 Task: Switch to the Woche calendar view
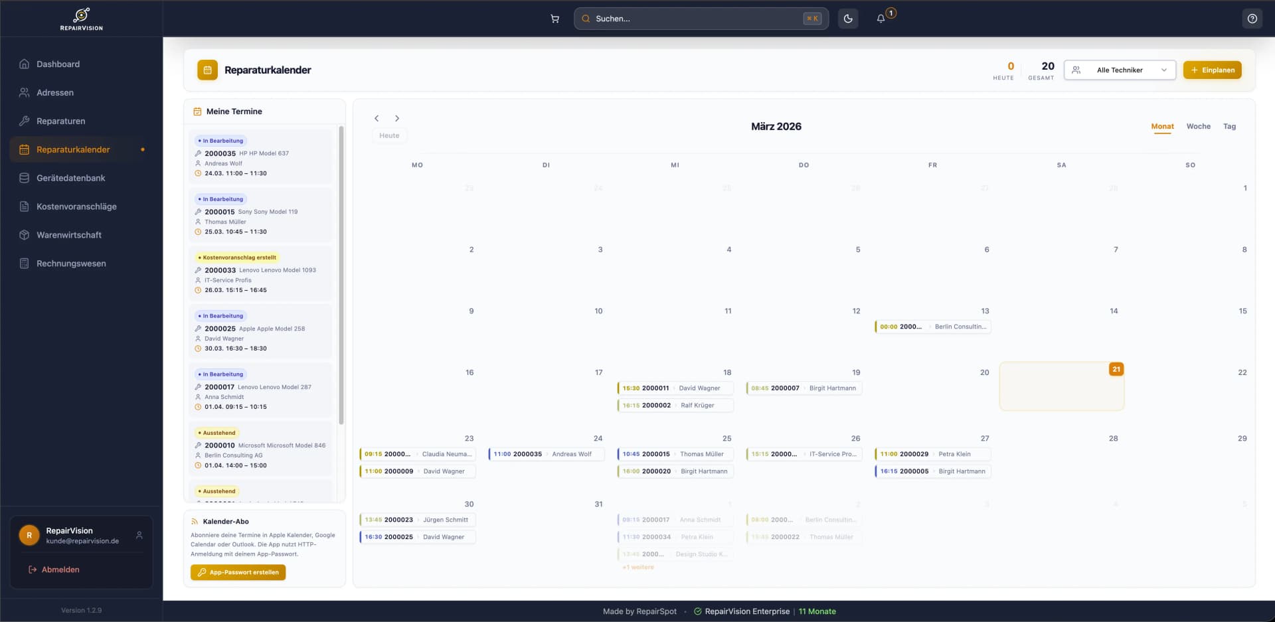coord(1198,126)
